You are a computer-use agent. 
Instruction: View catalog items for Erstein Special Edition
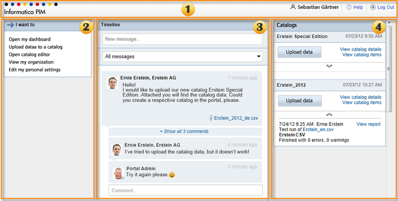pyautogui.click(x=362, y=55)
